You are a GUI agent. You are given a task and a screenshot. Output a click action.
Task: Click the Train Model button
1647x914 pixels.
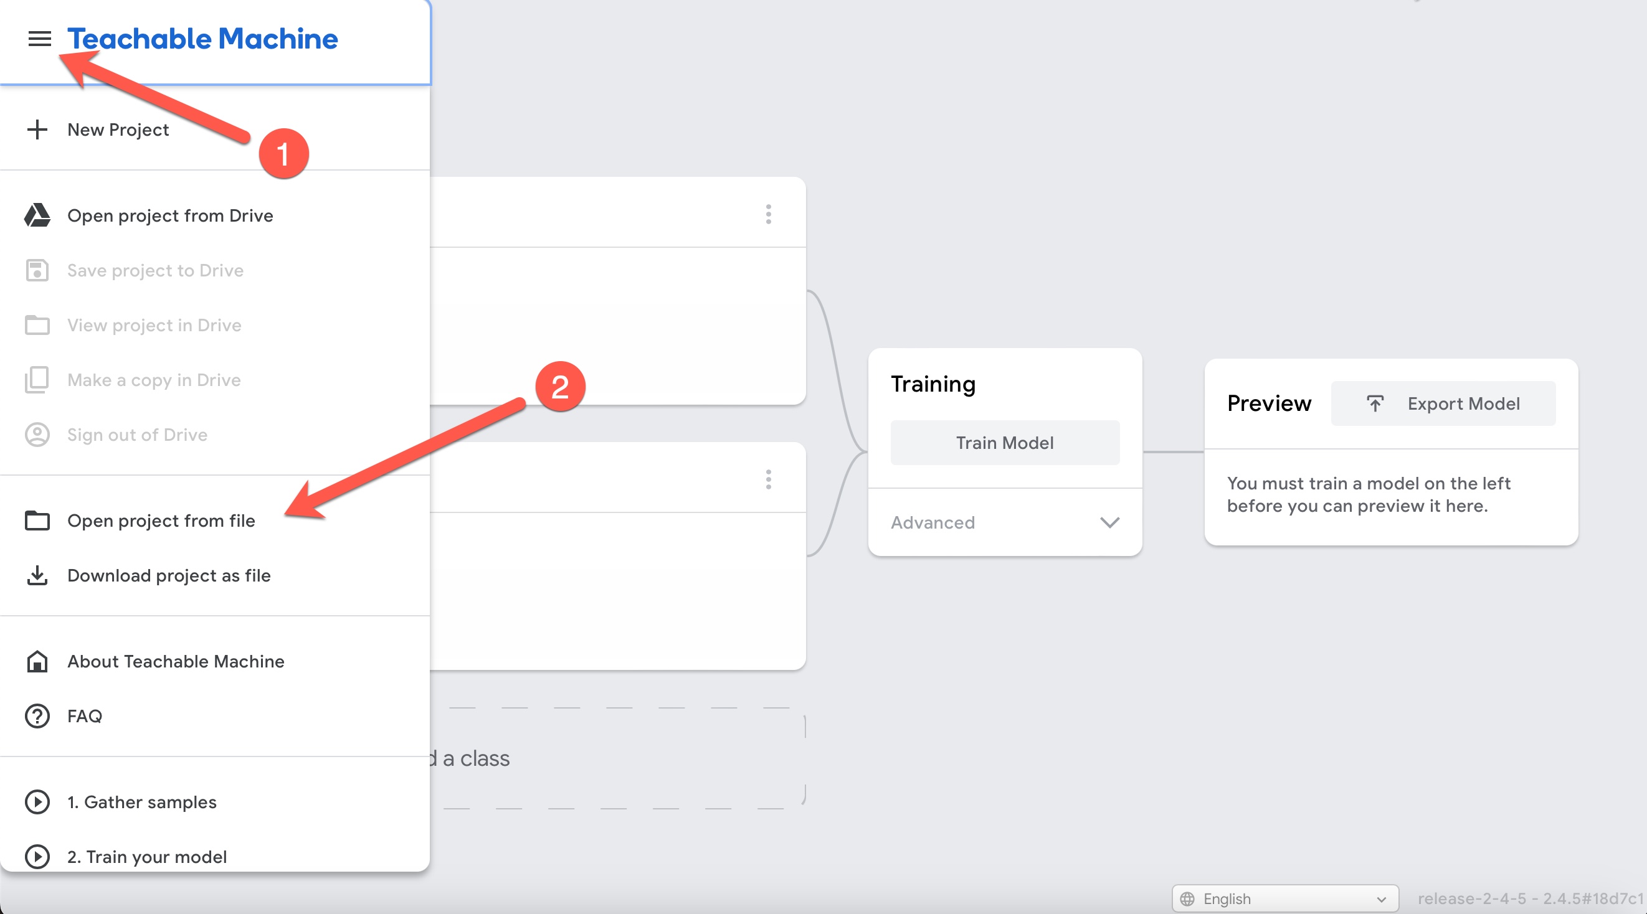[1004, 442]
